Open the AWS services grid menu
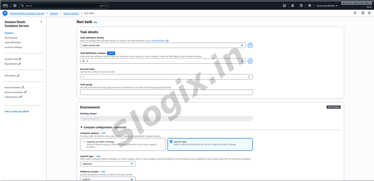Screen dimensions: 374x181 coord(15,5)
